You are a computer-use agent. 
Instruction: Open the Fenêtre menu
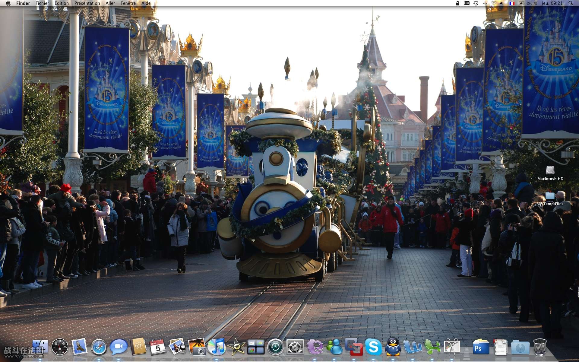[128, 3]
